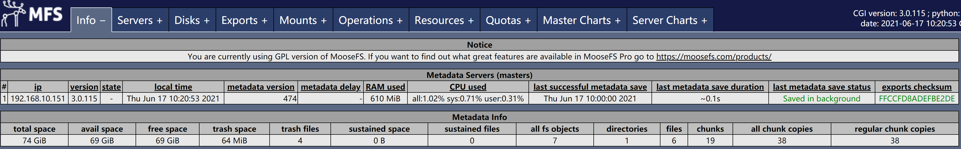Sort by metadata version column header
Screen dimensions: 961x149
tap(261, 87)
